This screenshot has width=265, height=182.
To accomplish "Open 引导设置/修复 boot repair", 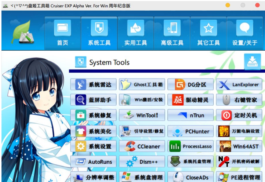I will click(142, 131).
